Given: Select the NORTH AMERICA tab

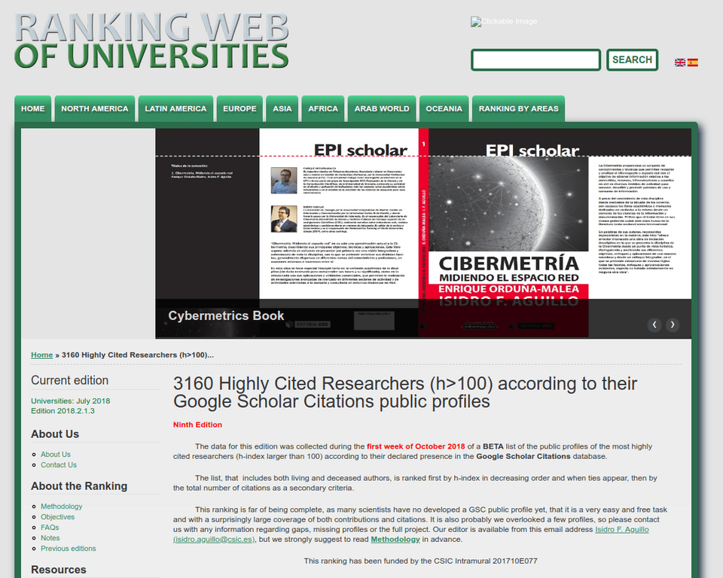Looking at the screenshot, I should (x=95, y=109).
